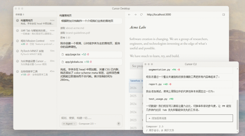Open test_usage.py file block in Cursor CLI
The height and width of the screenshot is (136, 245).
point(189,99)
